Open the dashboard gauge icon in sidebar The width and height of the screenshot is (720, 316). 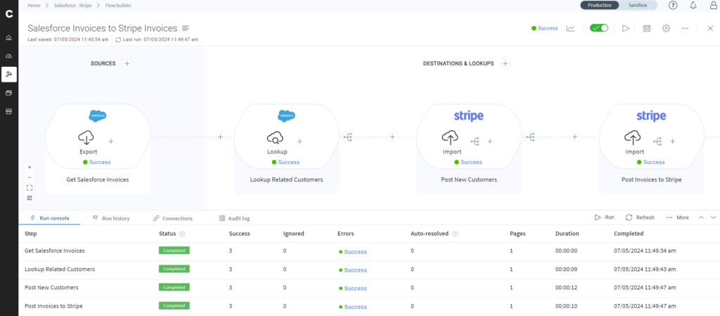tap(8, 56)
